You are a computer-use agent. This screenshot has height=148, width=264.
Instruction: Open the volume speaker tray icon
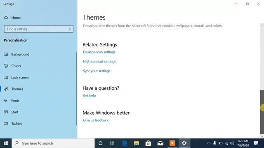pyautogui.click(x=232, y=143)
